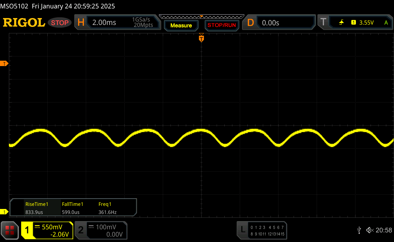Open the red grid function menu icon
This screenshot has width=394, height=242.
(x=10, y=230)
